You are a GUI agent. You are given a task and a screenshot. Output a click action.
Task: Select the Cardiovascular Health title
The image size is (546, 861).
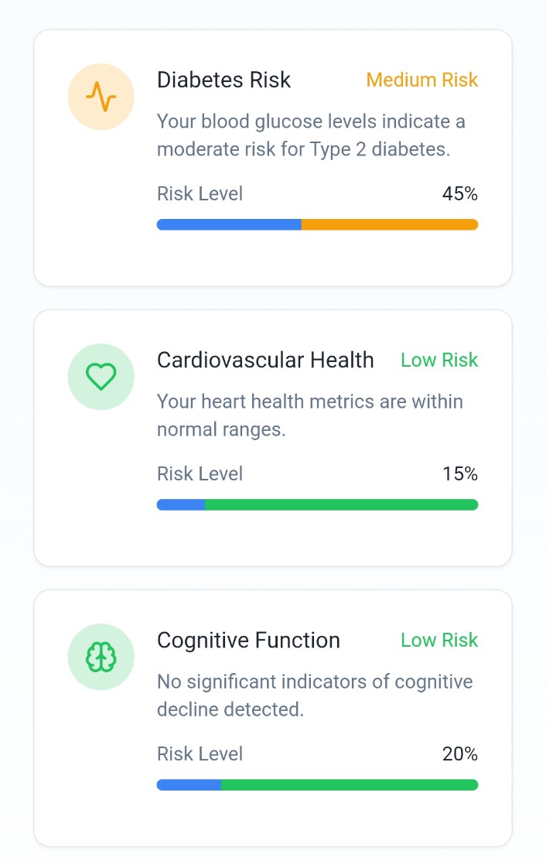point(265,360)
